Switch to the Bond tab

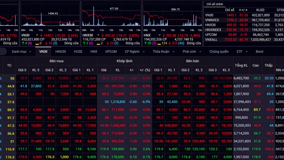tap(259, 51)
